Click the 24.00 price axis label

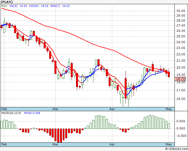tap(181, 42)
